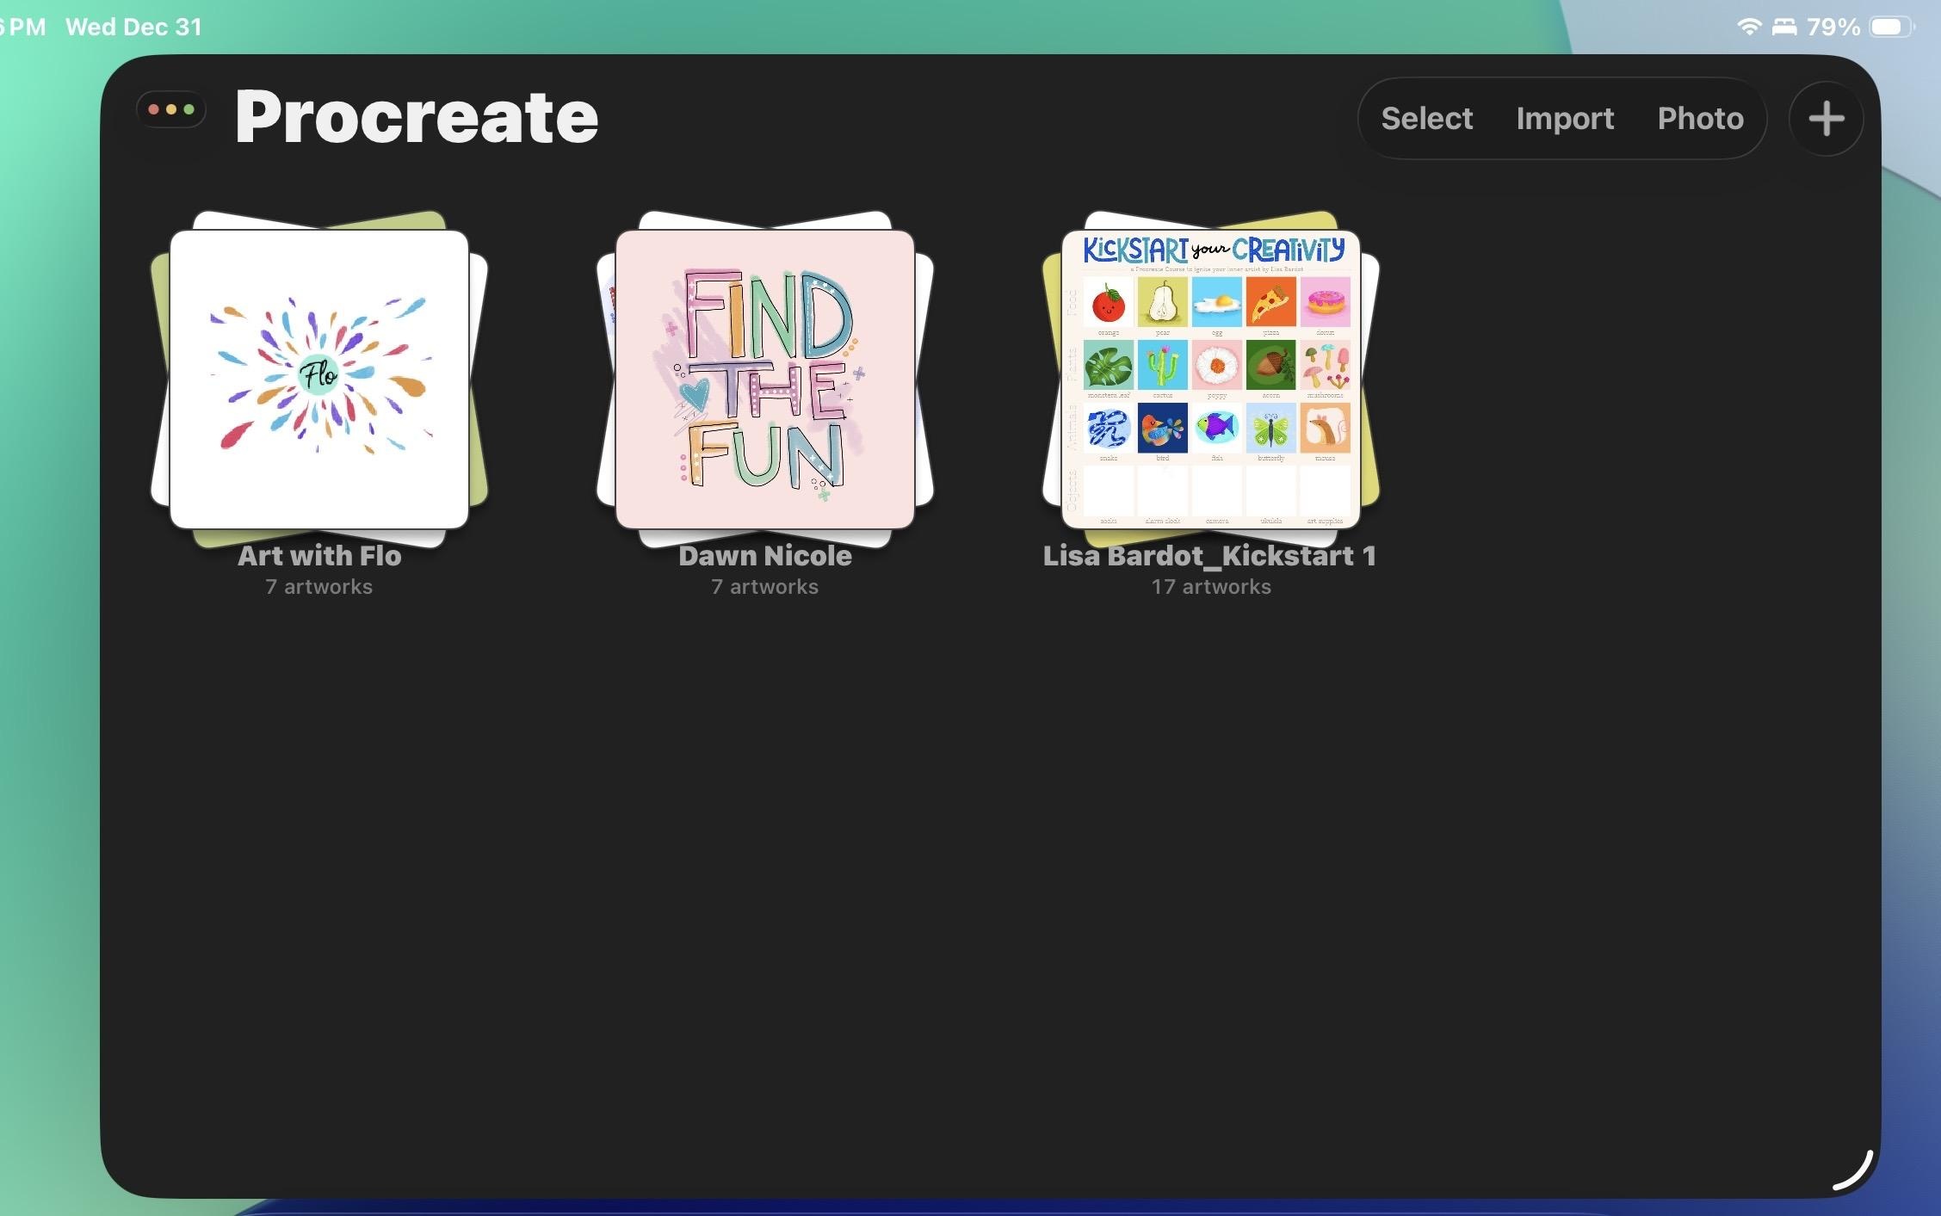The height and width of the screenshot is (1216, 1941).
Task: Grab the window corner resize handle
Action: pyautogui.click(x=1854, y=1170)
